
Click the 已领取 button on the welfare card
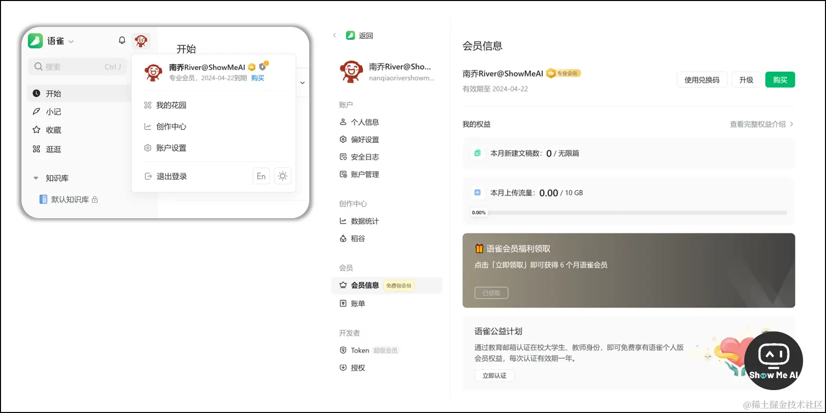click(x=491, y=293)
